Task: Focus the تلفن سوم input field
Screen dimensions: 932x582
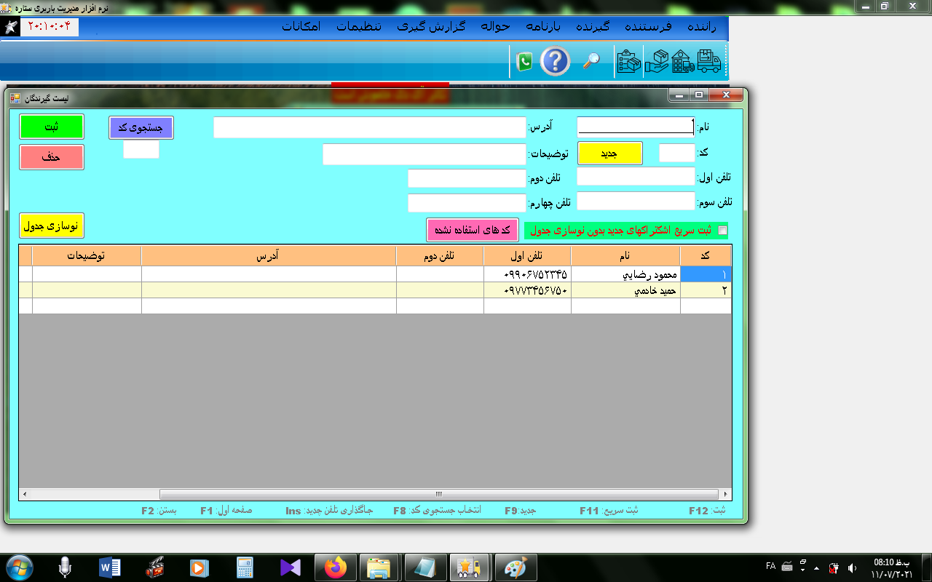Action: pyautogui.click(x=636, y=202)
